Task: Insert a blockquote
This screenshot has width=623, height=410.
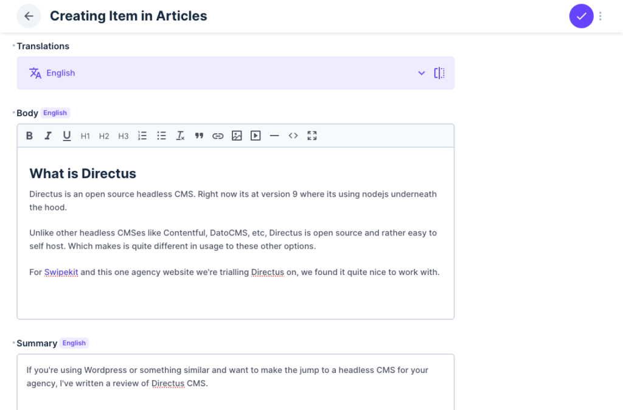Action: (199, 136)
